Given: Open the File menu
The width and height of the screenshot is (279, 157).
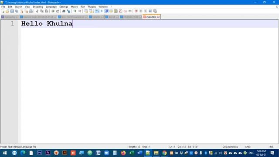Looking at the screenshot, I should pos(3,7).
